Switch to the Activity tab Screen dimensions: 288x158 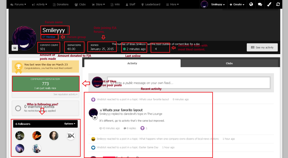point(132,63)
